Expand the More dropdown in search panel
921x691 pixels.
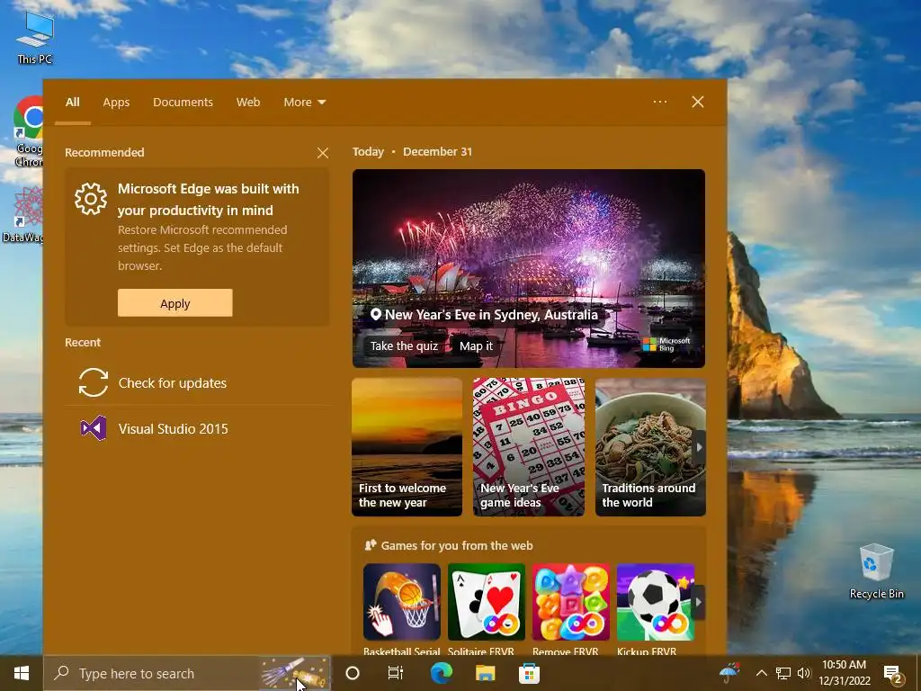305,103
